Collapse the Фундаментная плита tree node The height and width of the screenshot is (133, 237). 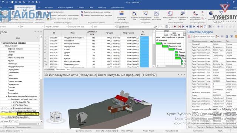[x=11, y=108]
